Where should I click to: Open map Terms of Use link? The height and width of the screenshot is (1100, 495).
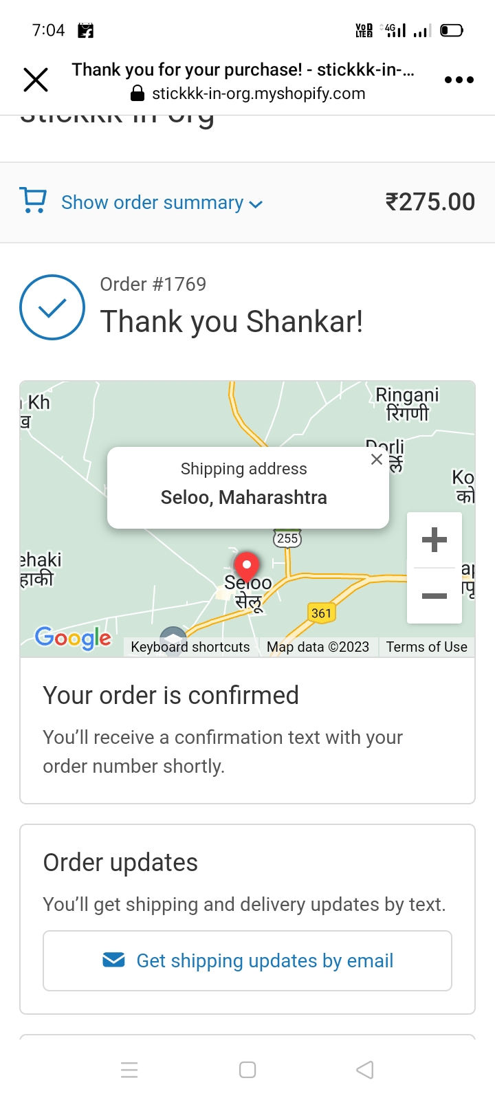point(427,647)
